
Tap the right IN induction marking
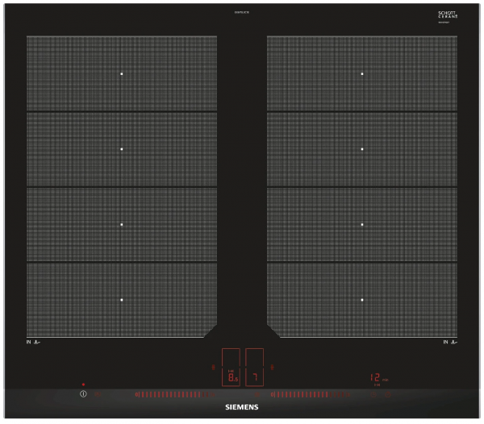(450, 342)
